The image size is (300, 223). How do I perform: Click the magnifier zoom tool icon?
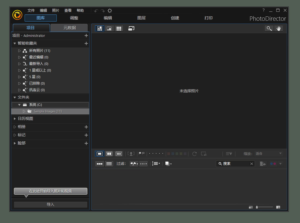pos(269,28)
